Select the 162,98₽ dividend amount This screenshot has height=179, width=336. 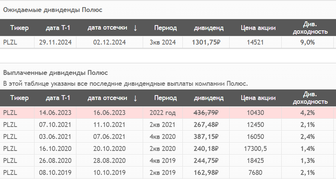205,173
